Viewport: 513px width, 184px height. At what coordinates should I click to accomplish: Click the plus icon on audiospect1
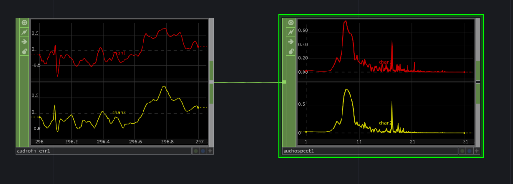[x=477, y=151]
